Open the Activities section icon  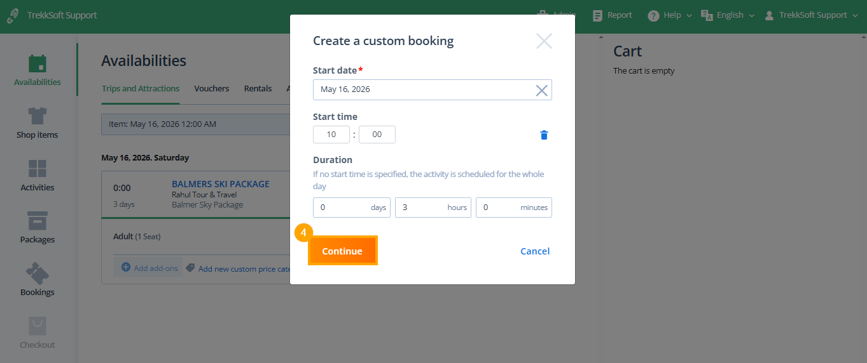point(38,169)
